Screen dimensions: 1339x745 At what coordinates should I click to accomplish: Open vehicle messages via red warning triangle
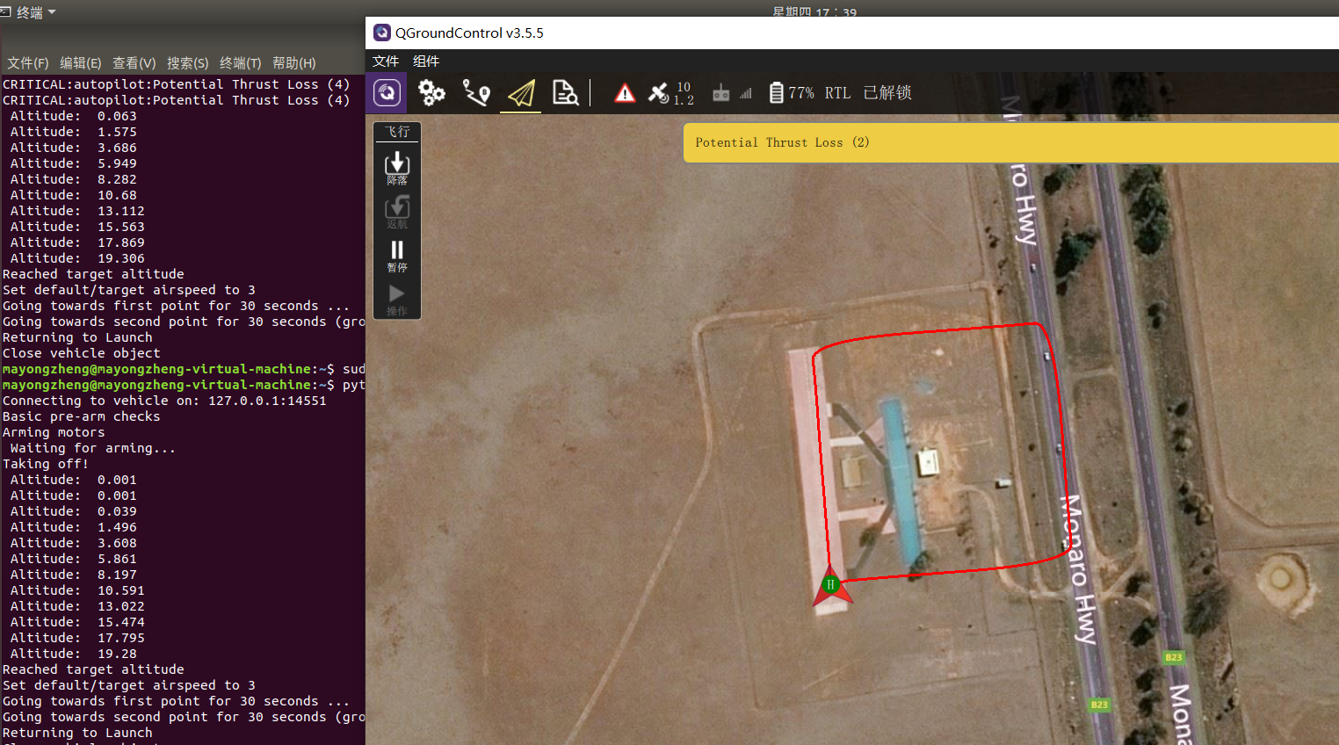point(624,92)
